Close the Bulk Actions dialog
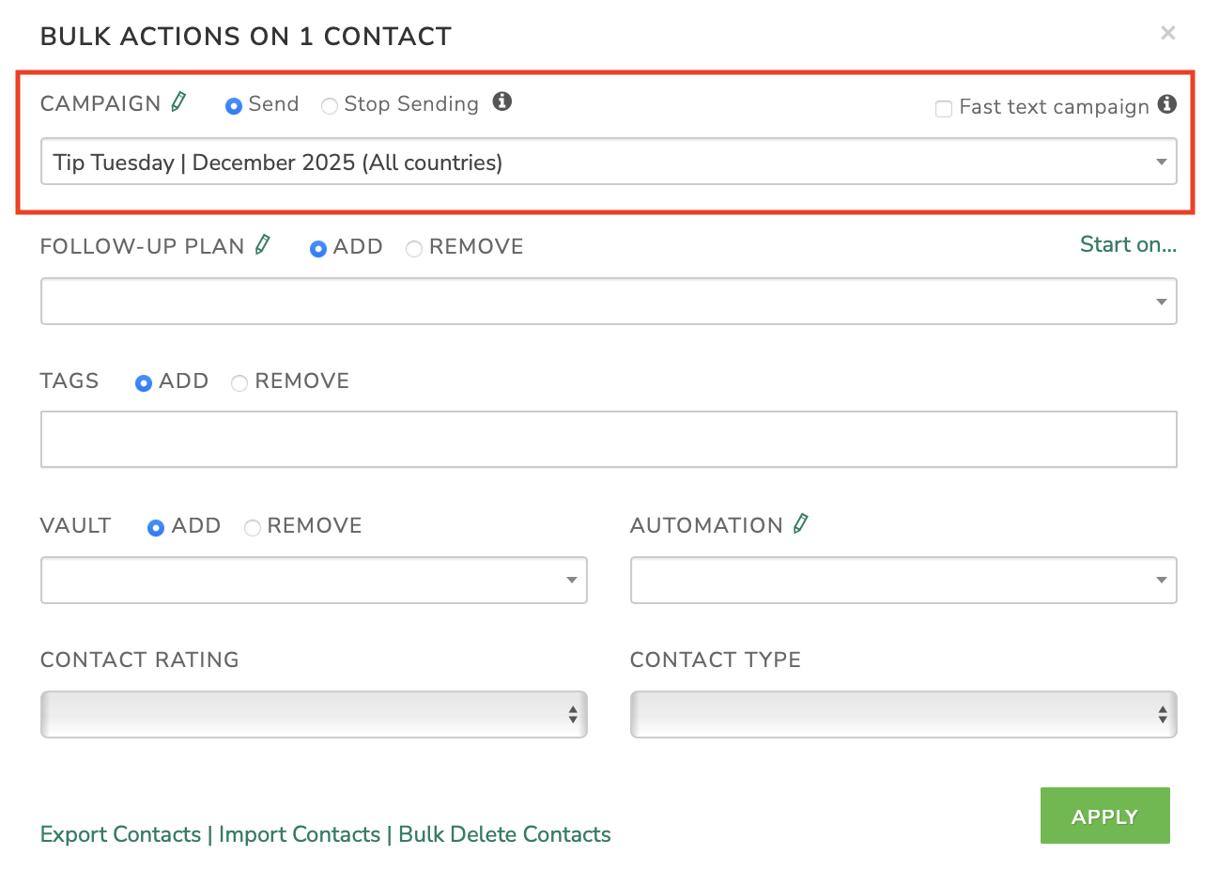This screenshot has width=1219, height=870. pos(1167,34)
